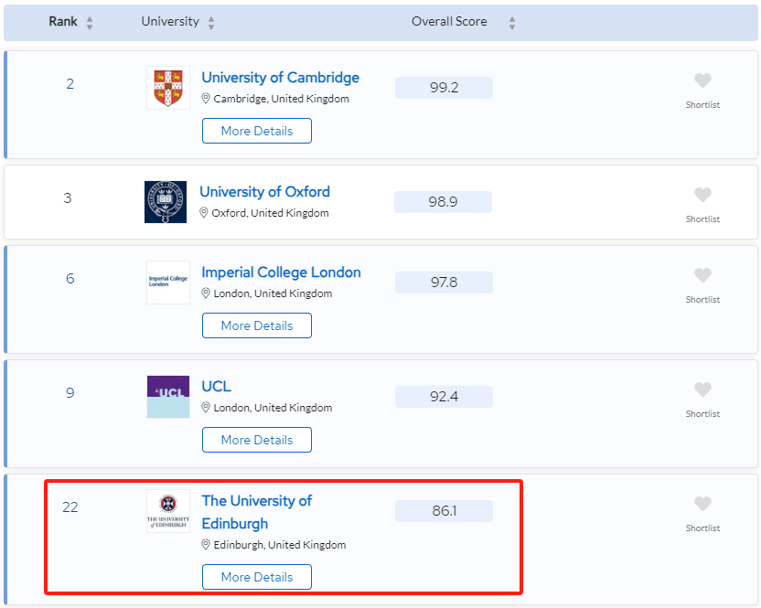Open Imperial College London link

(281, 272)
